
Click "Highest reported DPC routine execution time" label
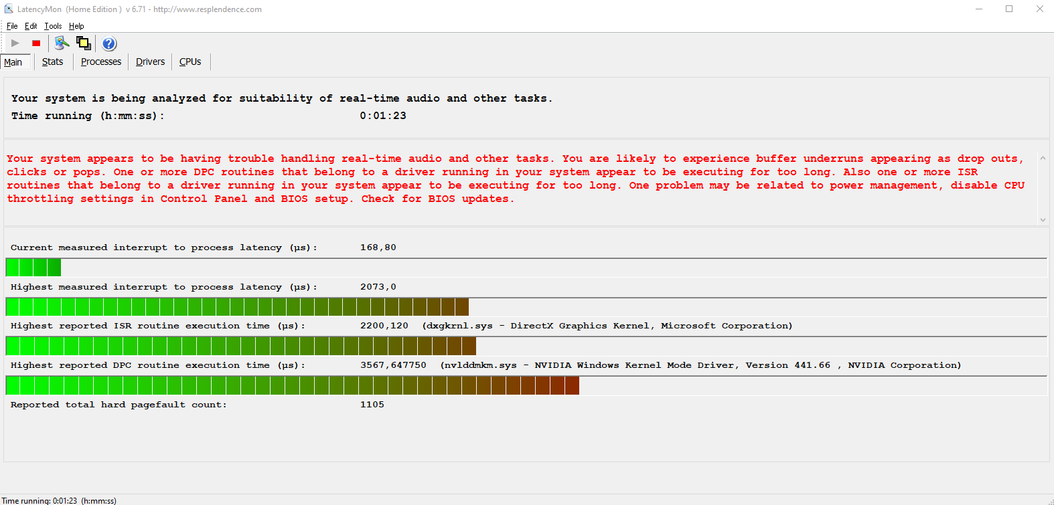click(x=158, y=365)
